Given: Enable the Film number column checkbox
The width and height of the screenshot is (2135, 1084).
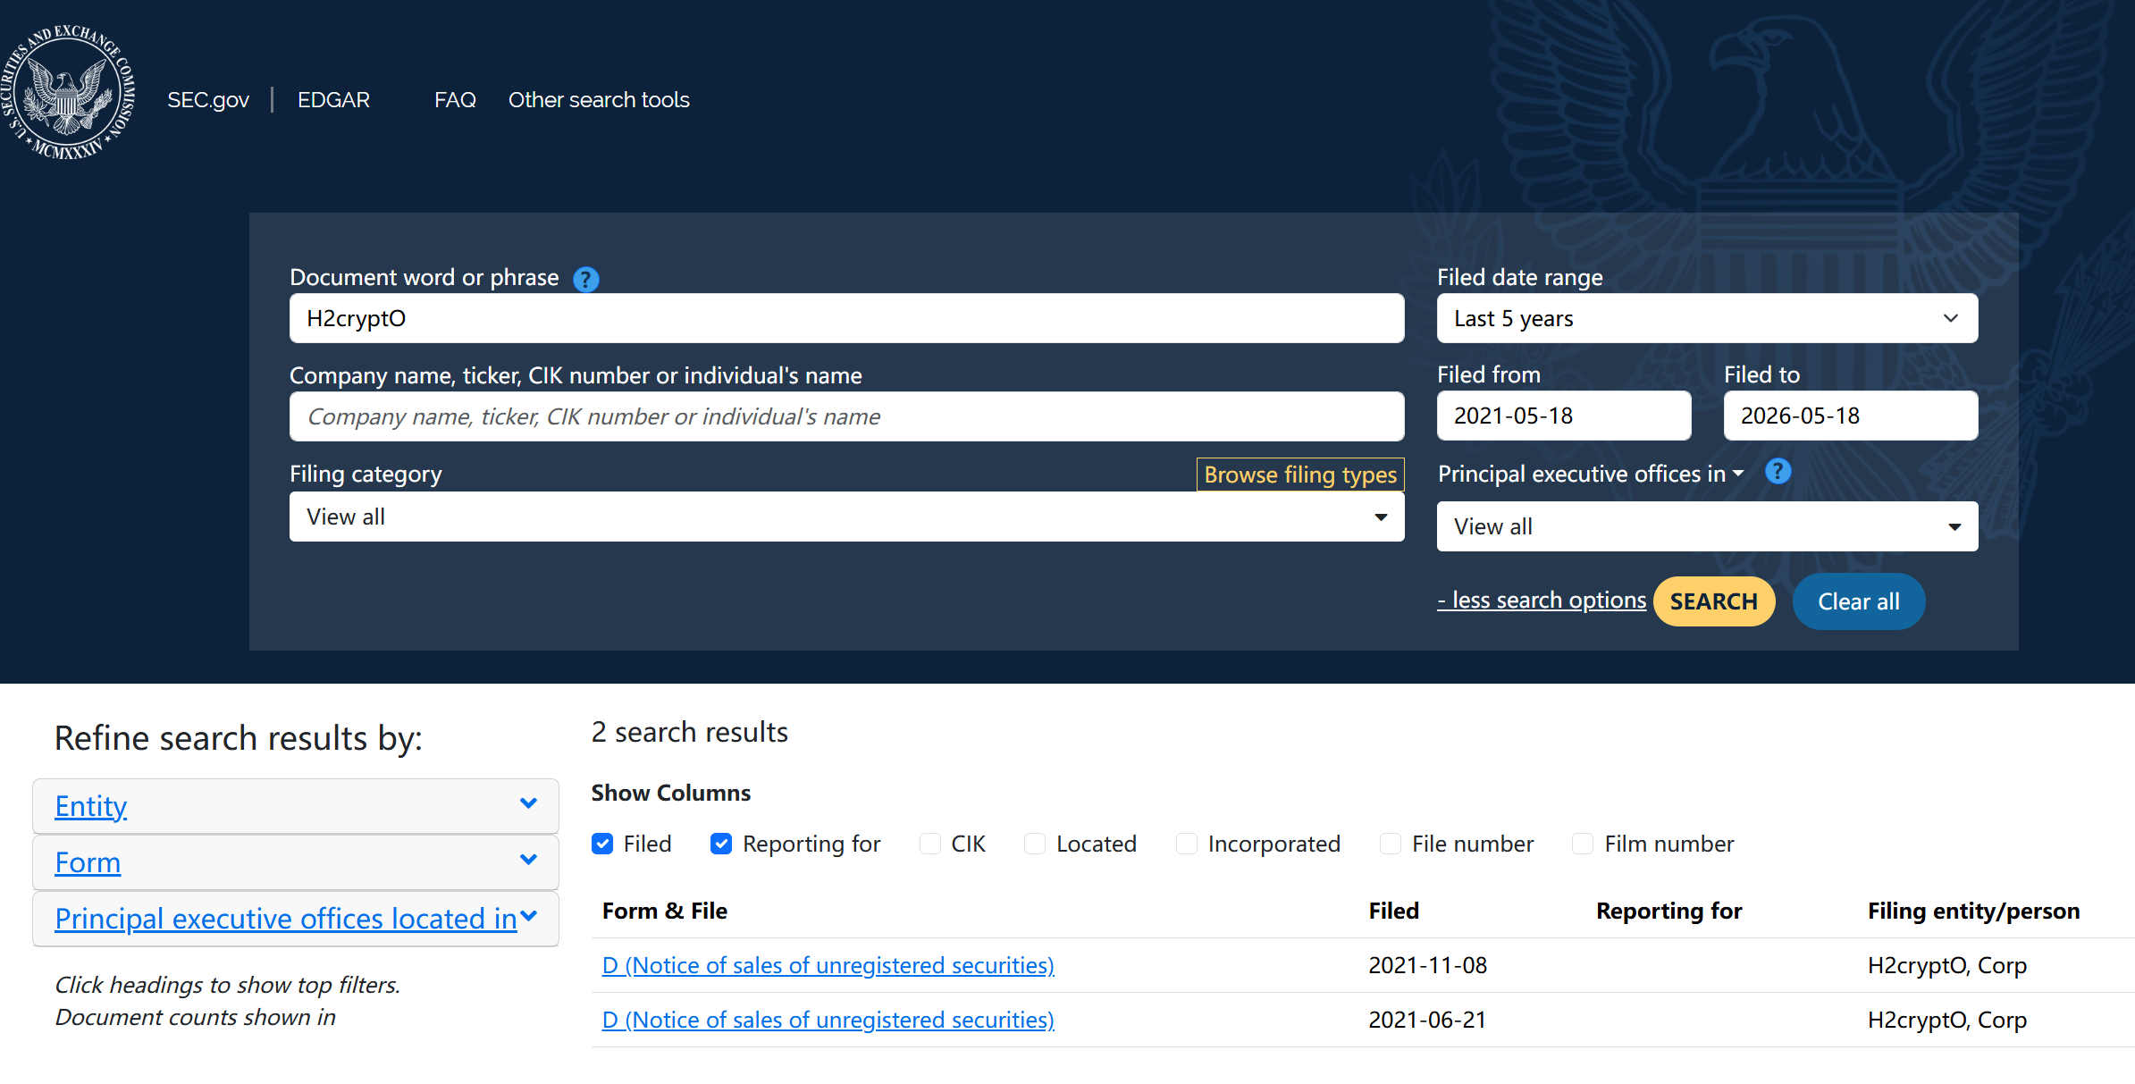Looking at the screenshot, I should click(1583, 844).
